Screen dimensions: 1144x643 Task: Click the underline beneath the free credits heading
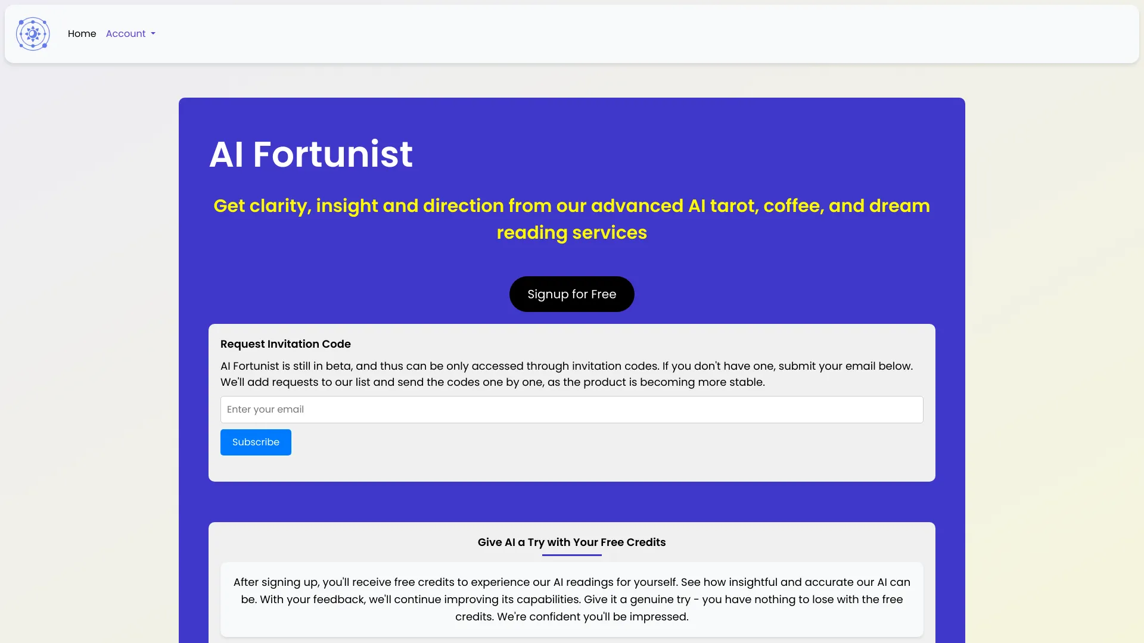571,555
